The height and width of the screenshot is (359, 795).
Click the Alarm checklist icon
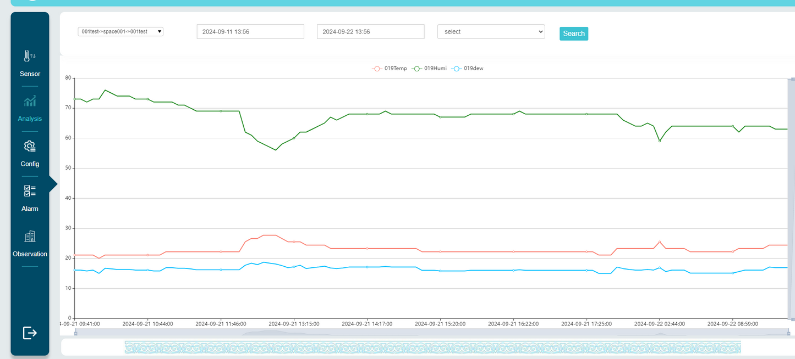tap(30, 191)
